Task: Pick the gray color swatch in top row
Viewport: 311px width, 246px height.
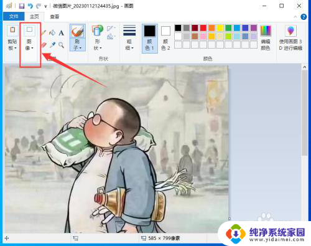Action: coord(187,28)
